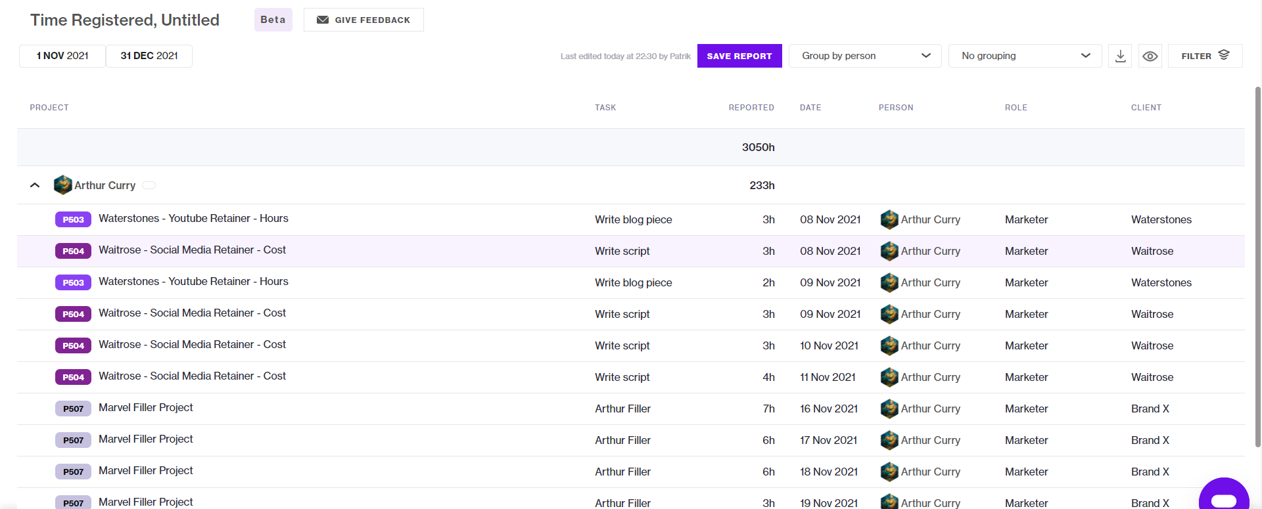Open the Filter panel
Screen dimensions: 1262x509
point(1205,56)
